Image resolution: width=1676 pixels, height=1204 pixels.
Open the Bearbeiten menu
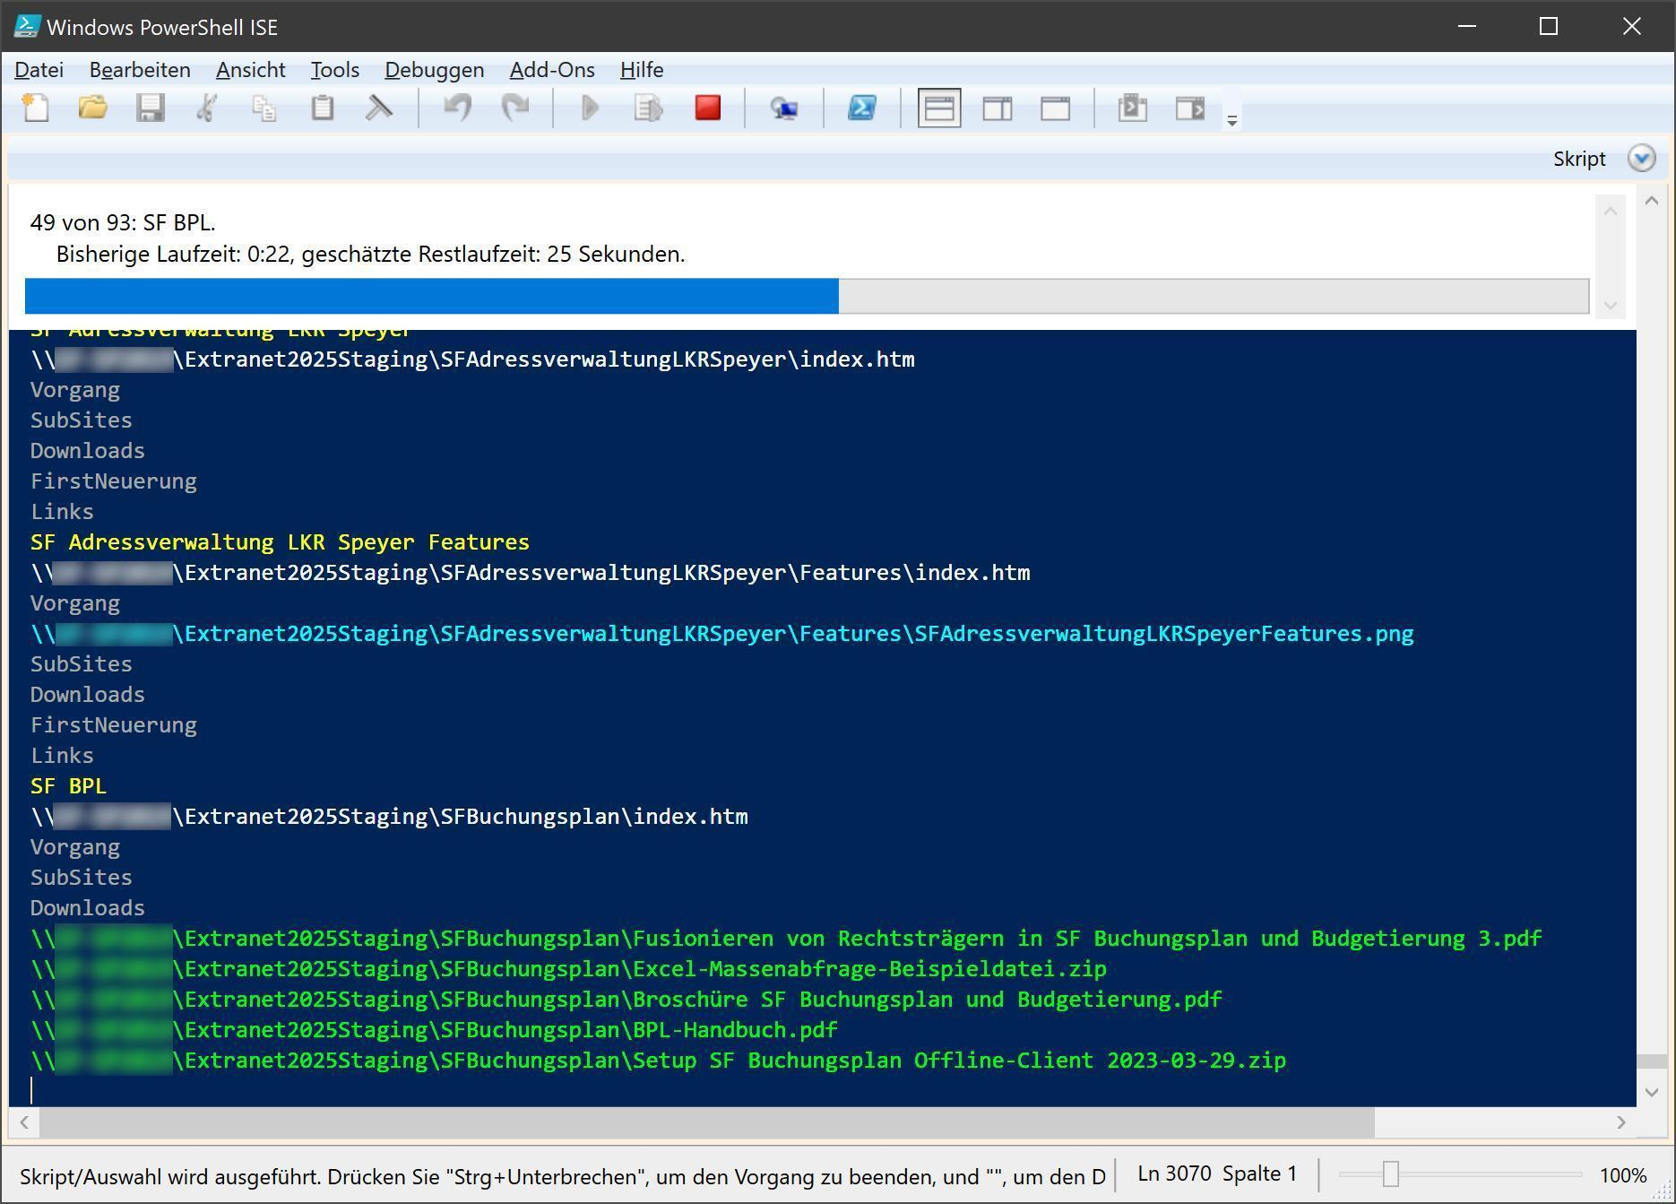140,70
